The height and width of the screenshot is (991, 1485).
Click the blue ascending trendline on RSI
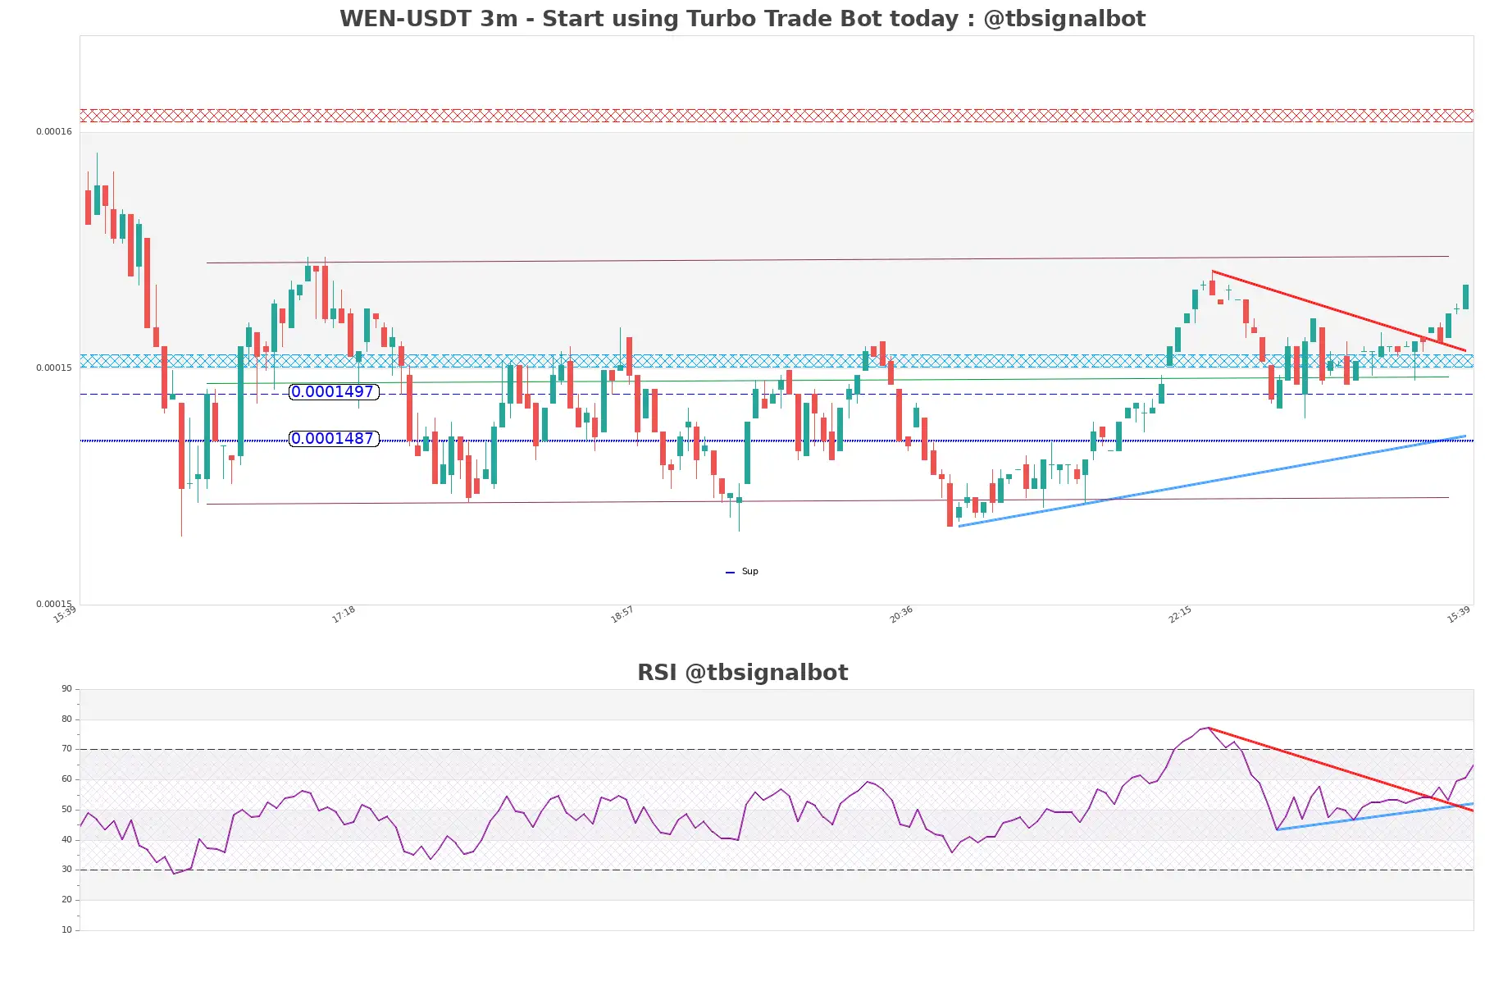point(1375,817)
